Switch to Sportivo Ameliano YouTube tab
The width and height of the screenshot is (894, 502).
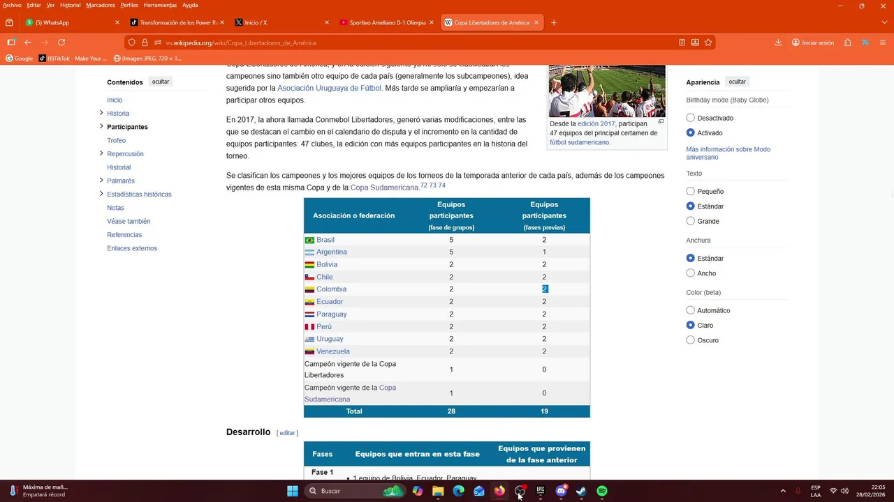(x=387, y=22)
